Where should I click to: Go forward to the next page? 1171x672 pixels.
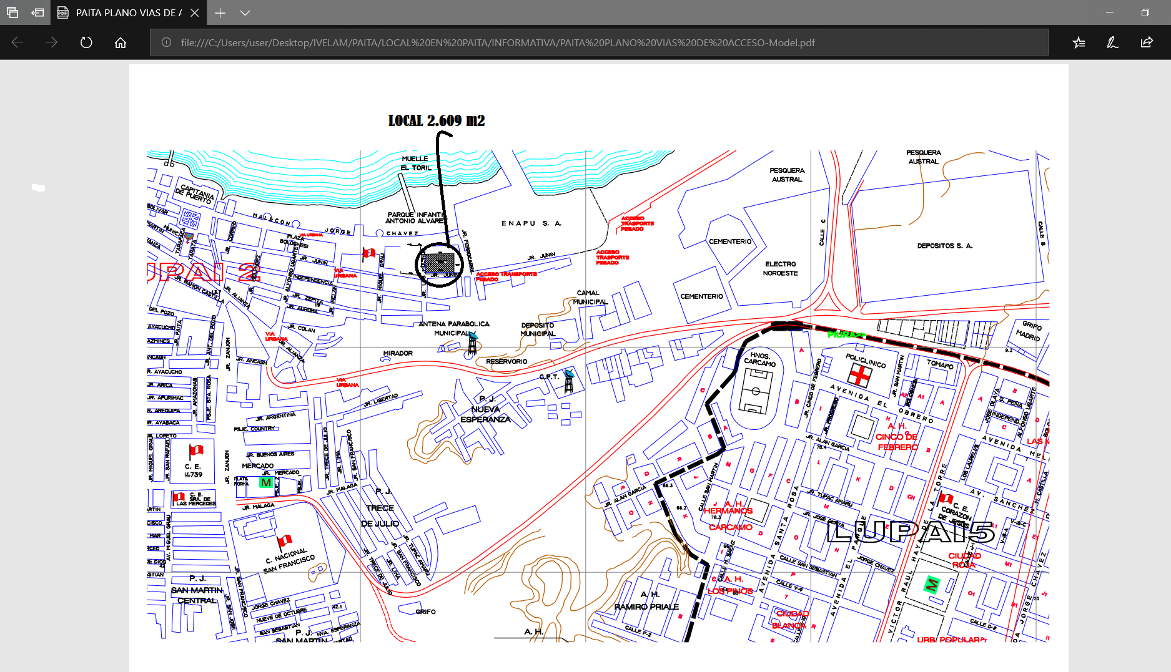click(x=52, y=42)
